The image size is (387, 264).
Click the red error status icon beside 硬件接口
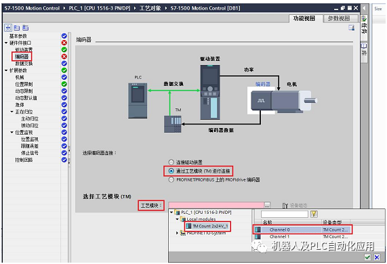click(x=64, y=43)
